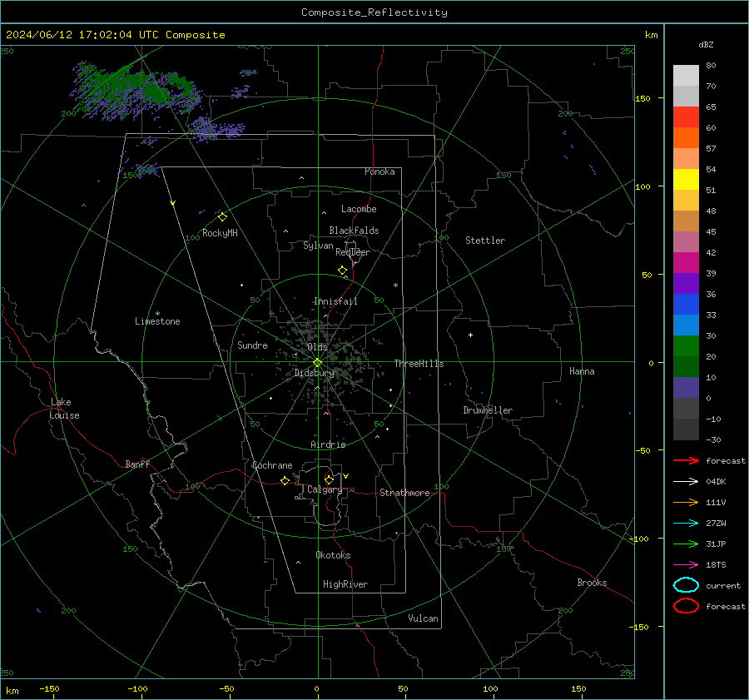Screen dimensions: 749x700
Task: Click the ThreeHills label
Action: click(419, 364)
